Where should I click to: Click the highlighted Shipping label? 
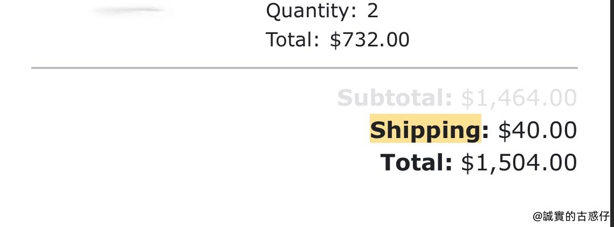tap(425, 129)
